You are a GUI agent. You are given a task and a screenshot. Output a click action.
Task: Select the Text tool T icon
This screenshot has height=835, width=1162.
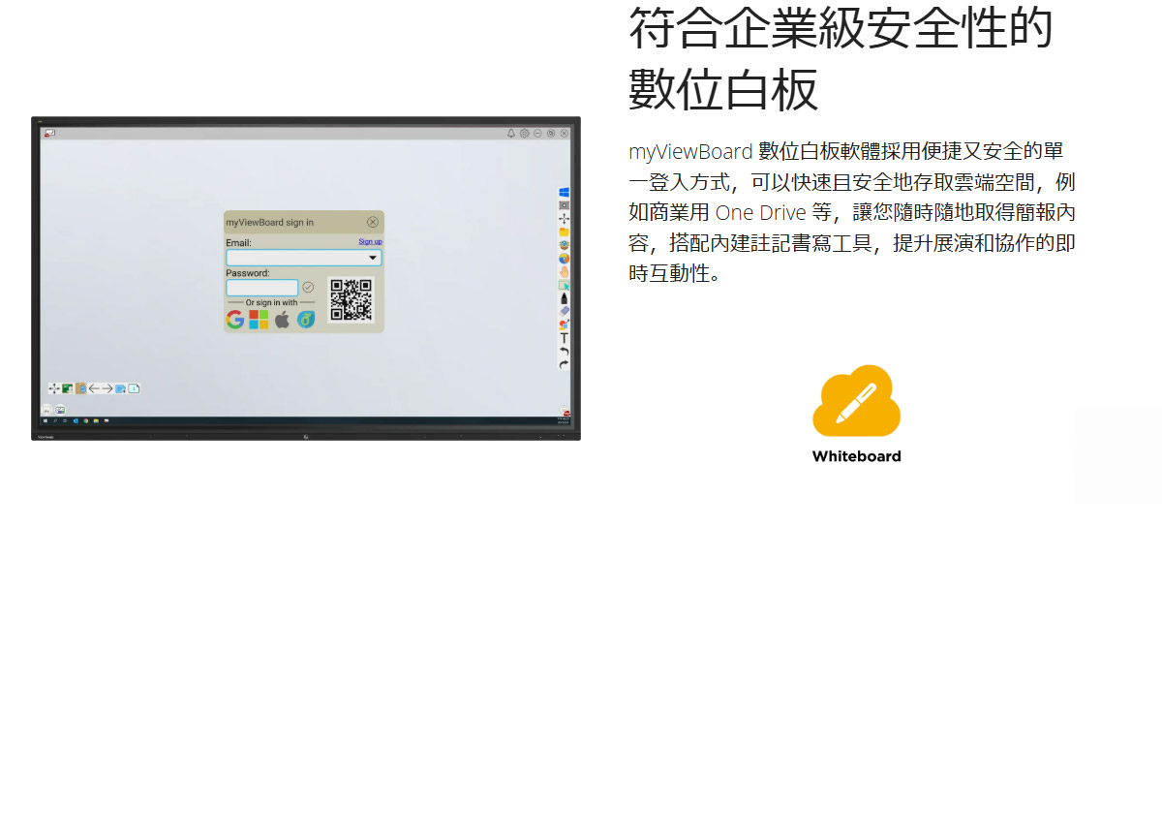click(564, 338)
